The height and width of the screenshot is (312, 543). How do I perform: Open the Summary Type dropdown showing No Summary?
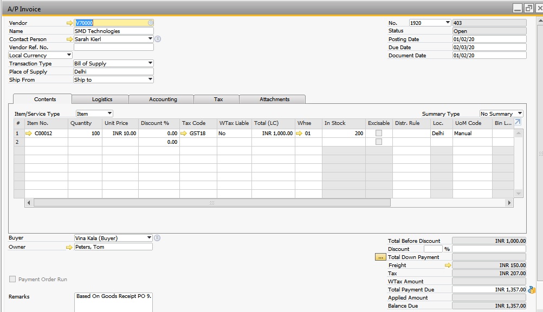(x=519, y=113)
